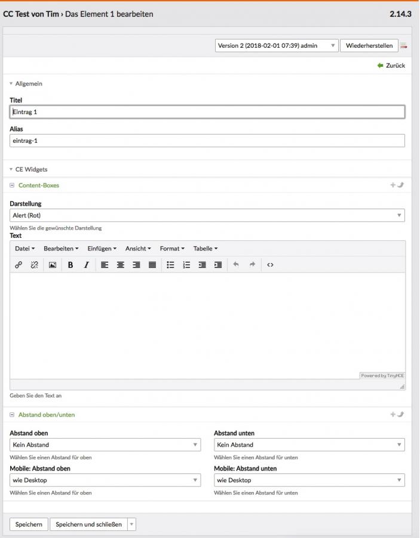Apply italic formatting

tap(87, 265)
